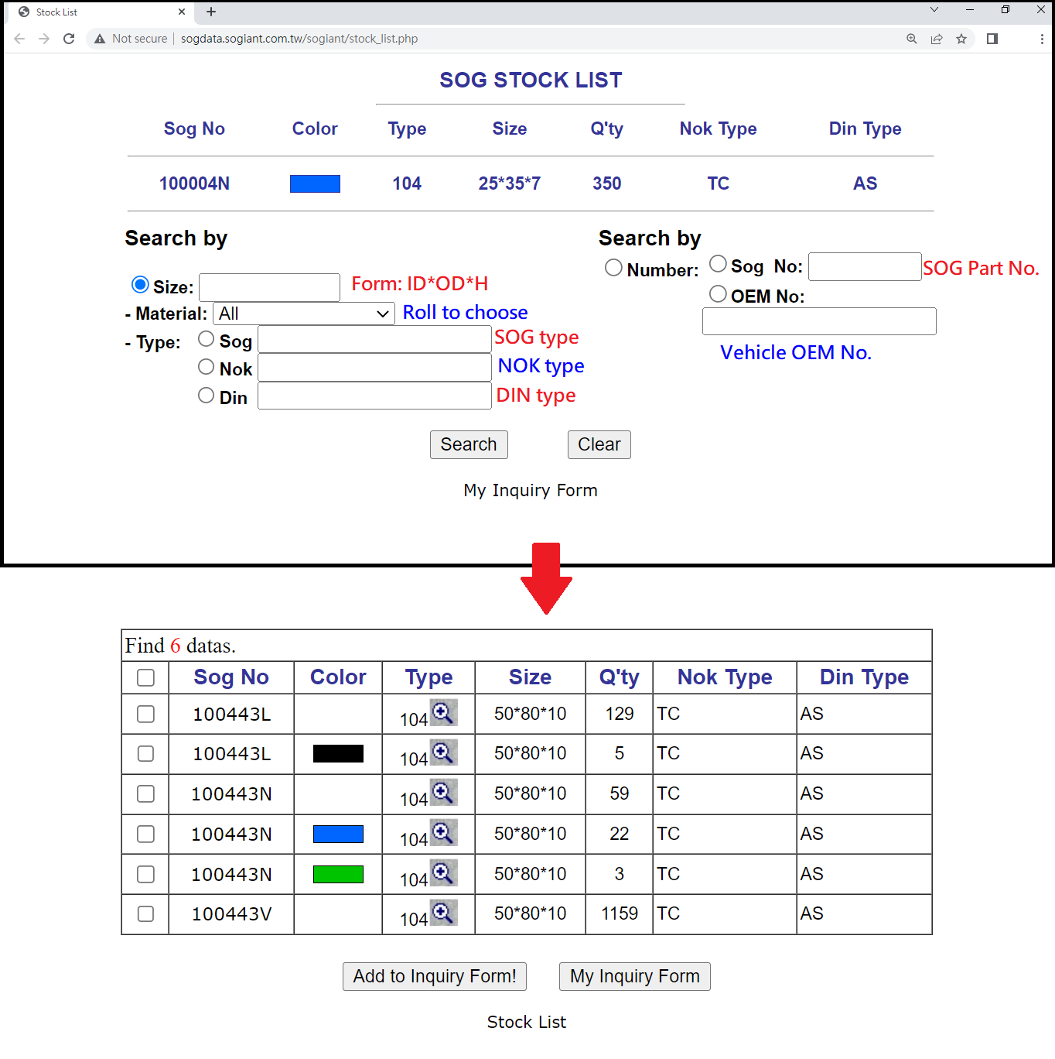Click the Not secure warning icon
This screenshot has height=1059, width=1055.
coord(100,39)
